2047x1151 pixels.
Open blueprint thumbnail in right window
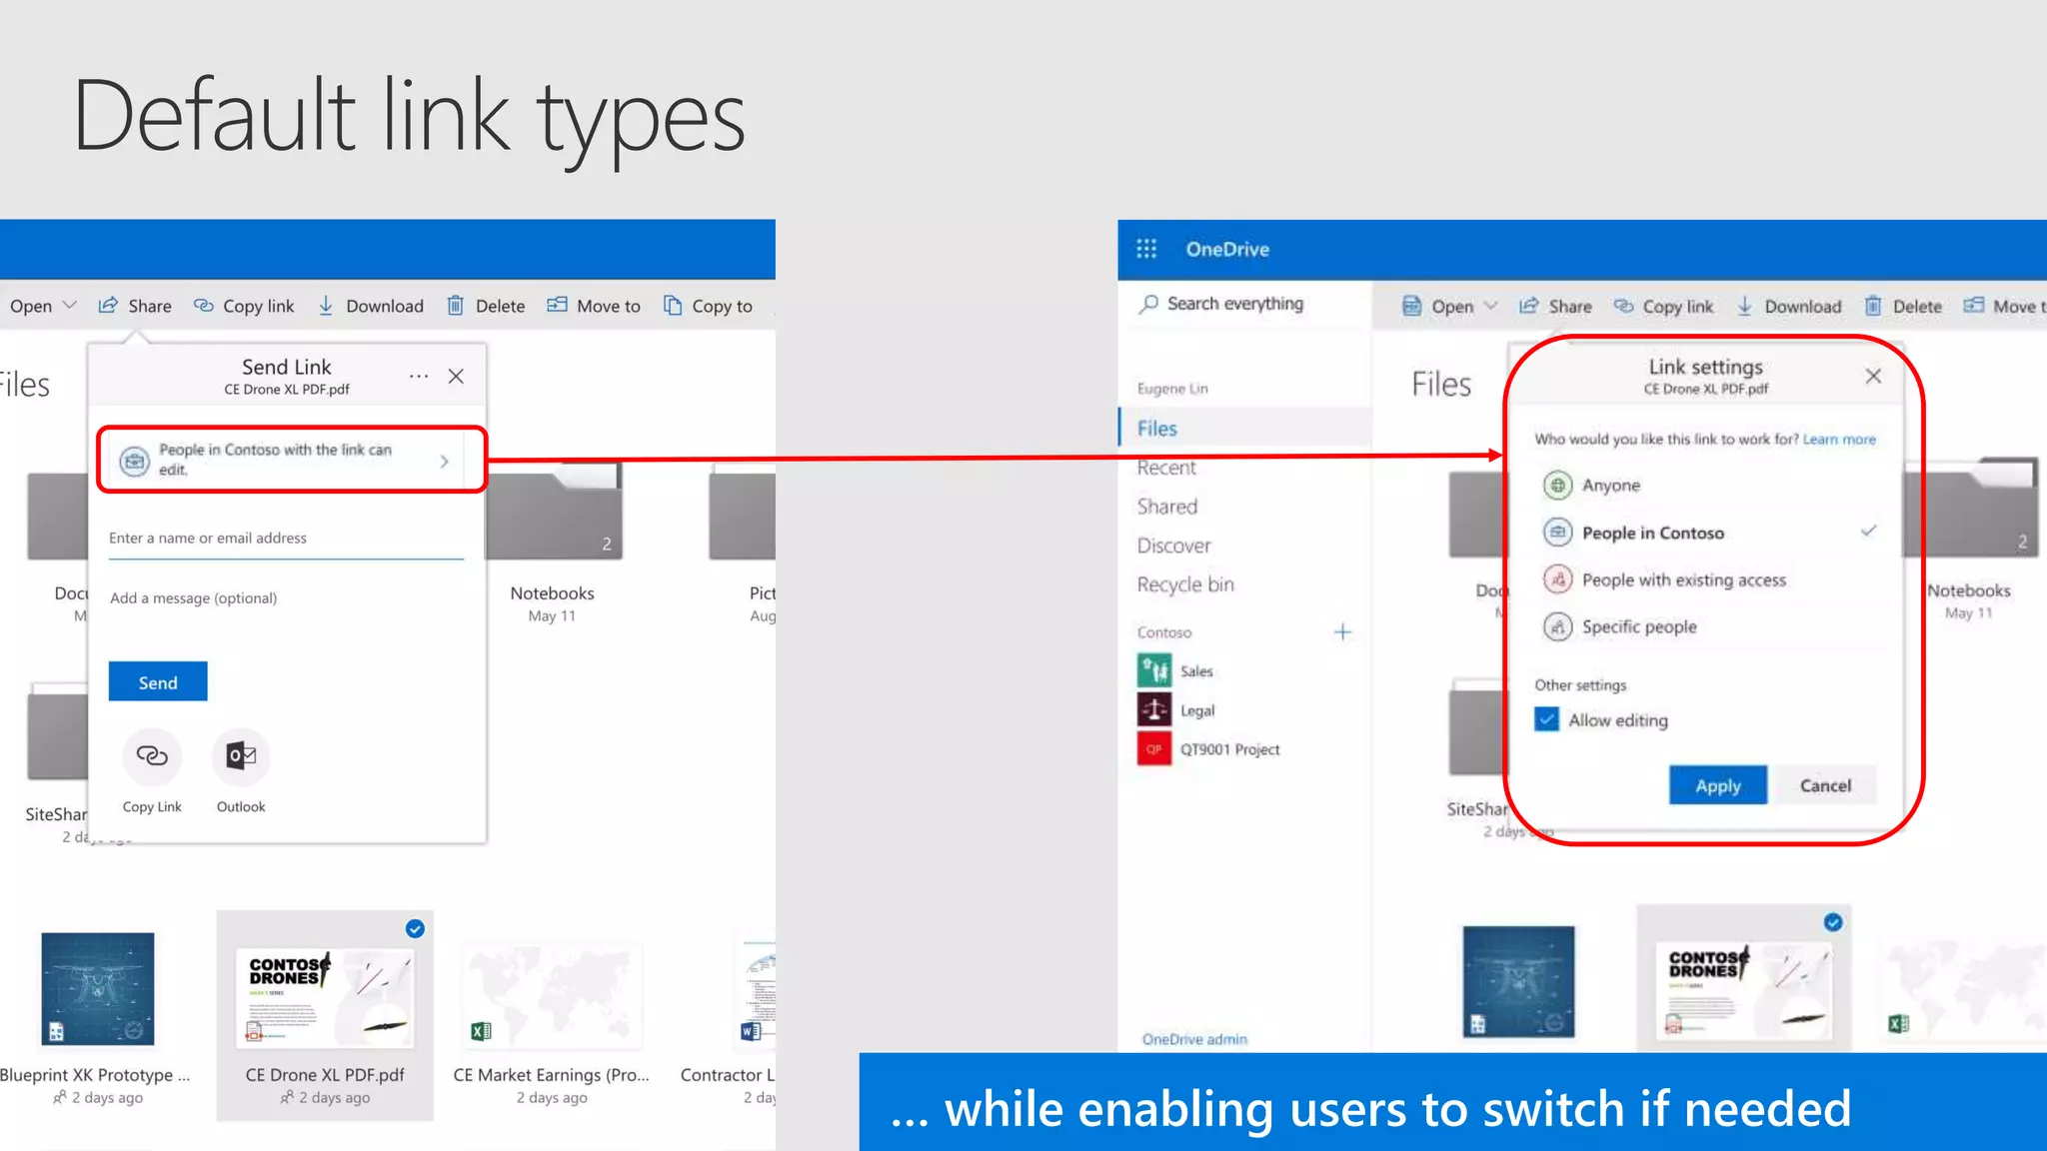[x=1518, y=981]
